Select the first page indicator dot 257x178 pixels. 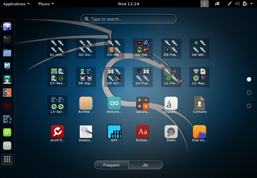pos(249,79)
